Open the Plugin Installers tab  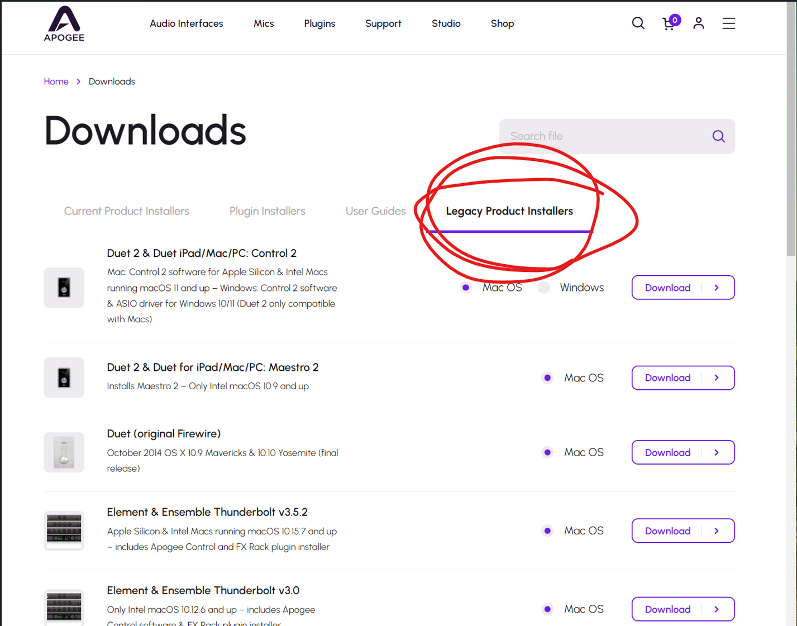(267, 211)
